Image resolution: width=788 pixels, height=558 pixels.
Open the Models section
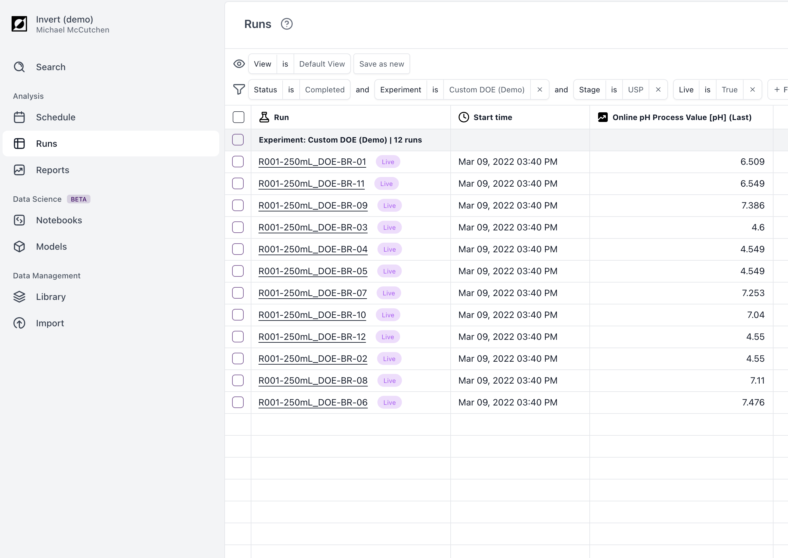click(x=51, y=247)
